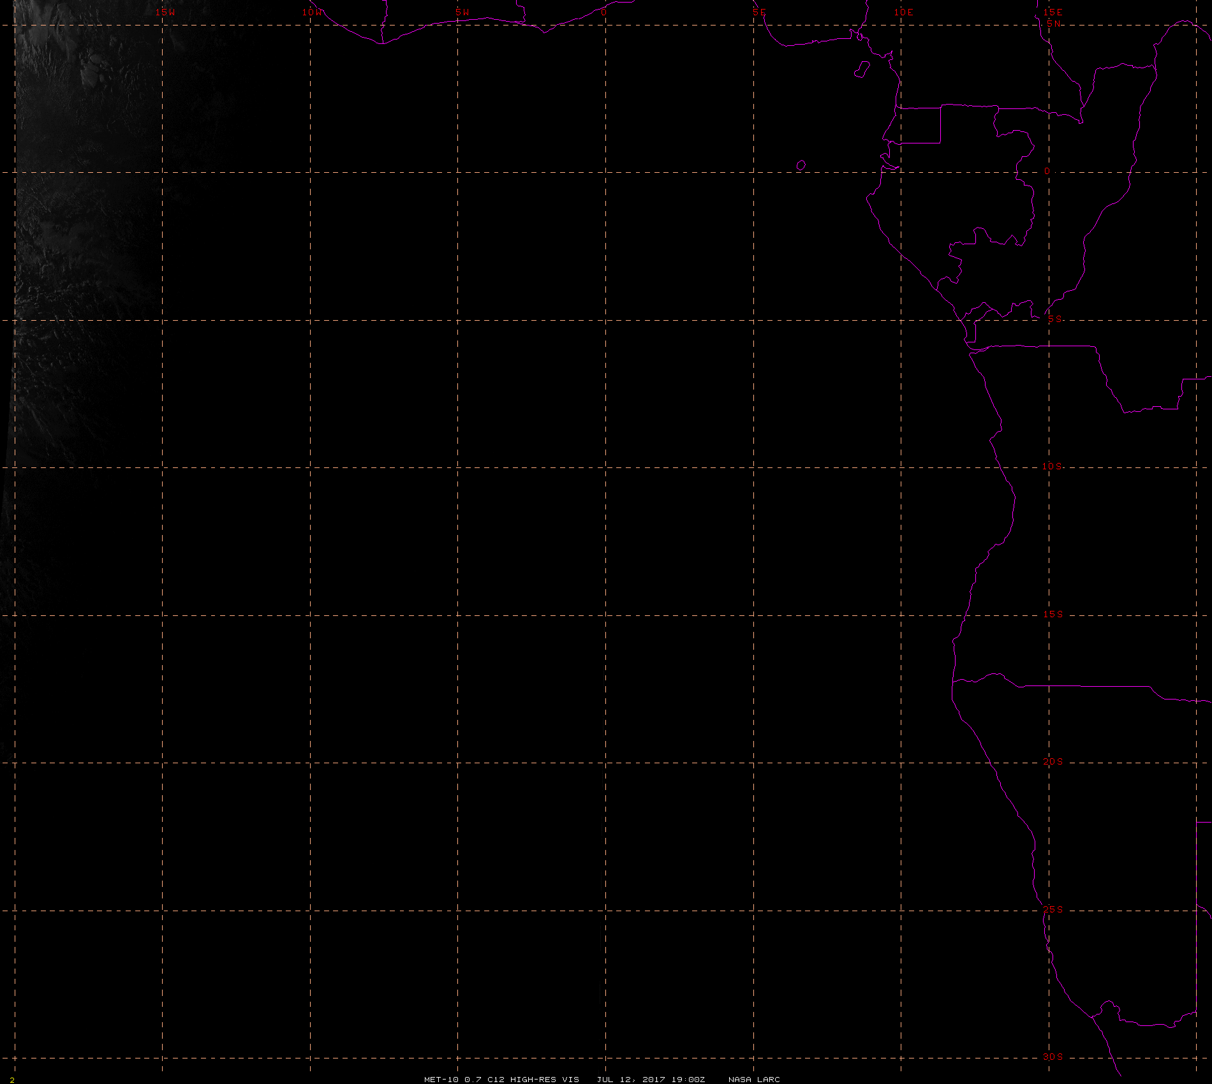Screen dimensions: 1212x1084
Task: Click the 10S latitude label
Action: coord(1053,466)
